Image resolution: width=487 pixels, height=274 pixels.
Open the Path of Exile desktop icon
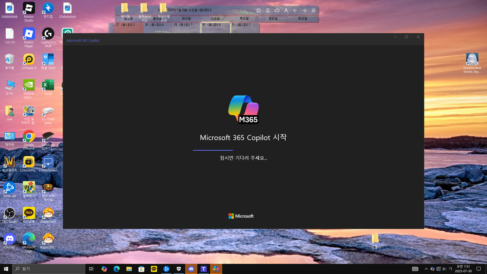tap(48, 192)
